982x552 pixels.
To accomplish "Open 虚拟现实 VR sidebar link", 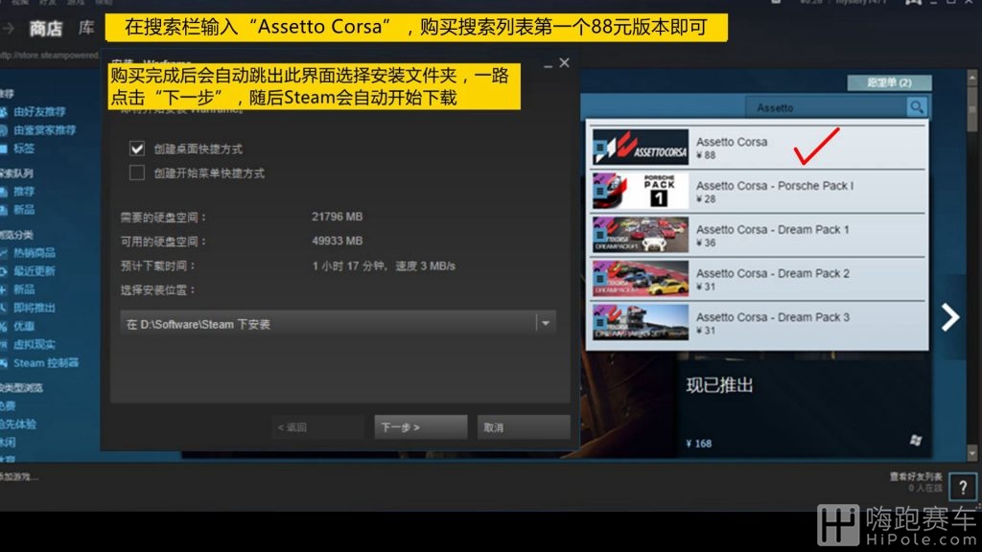I will click(35, 344).
